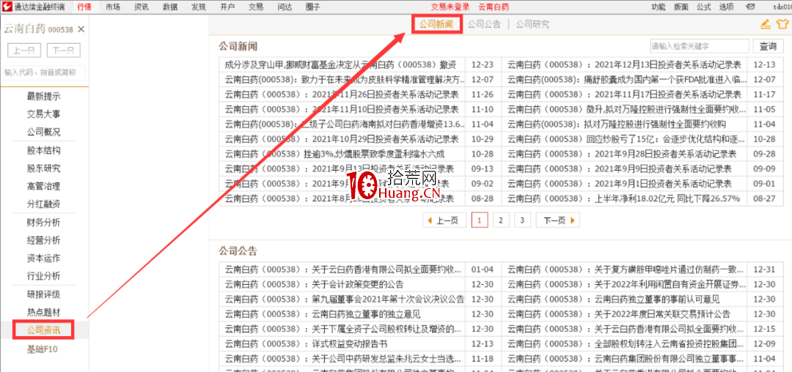Select news page 1

(x=480, y=220)
